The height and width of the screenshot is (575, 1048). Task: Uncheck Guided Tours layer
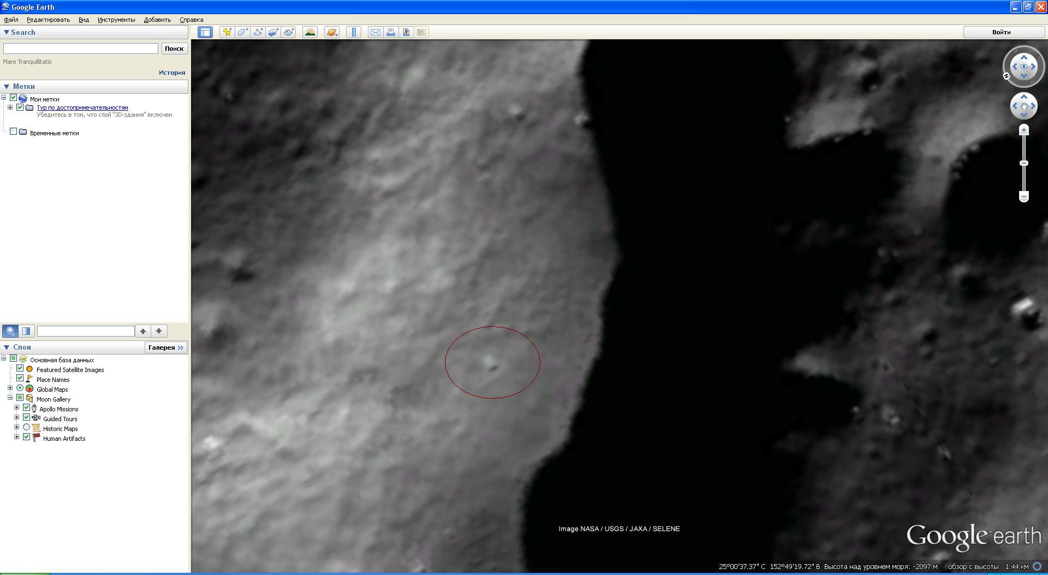[27, 418]
